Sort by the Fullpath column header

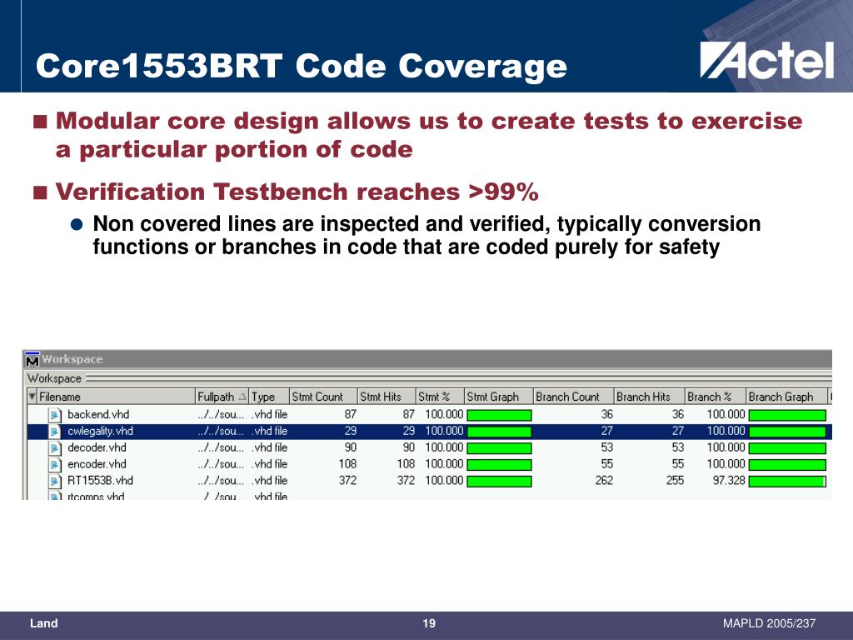tap(222, 397)
